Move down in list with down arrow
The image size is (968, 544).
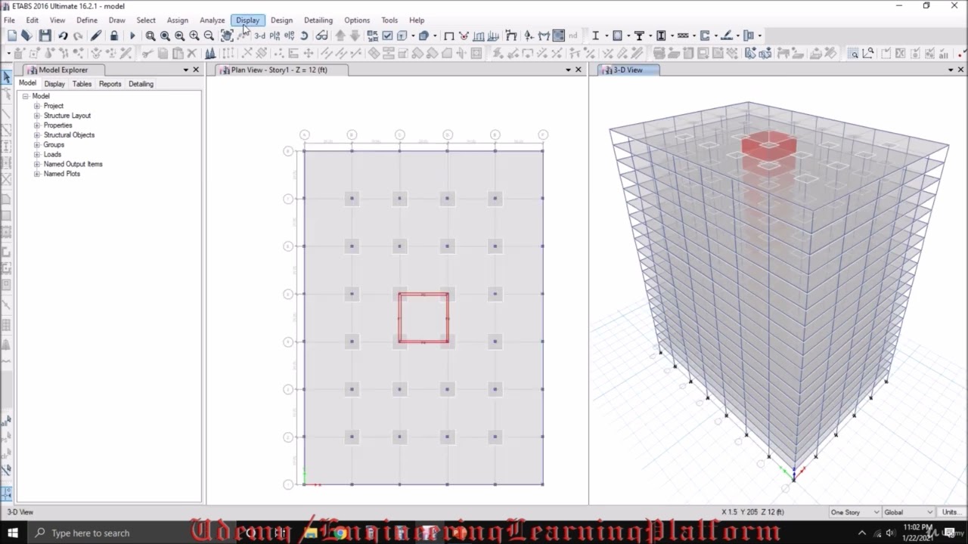click(355, 36)
